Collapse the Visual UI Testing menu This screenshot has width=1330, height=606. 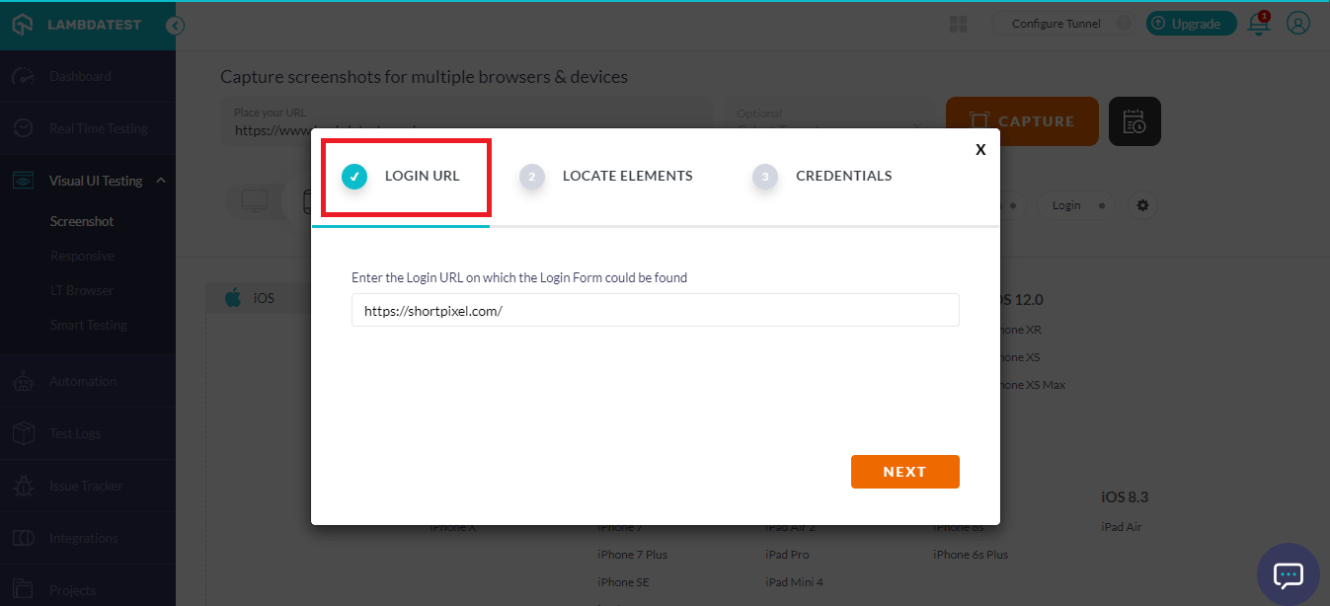click(161, 181)
